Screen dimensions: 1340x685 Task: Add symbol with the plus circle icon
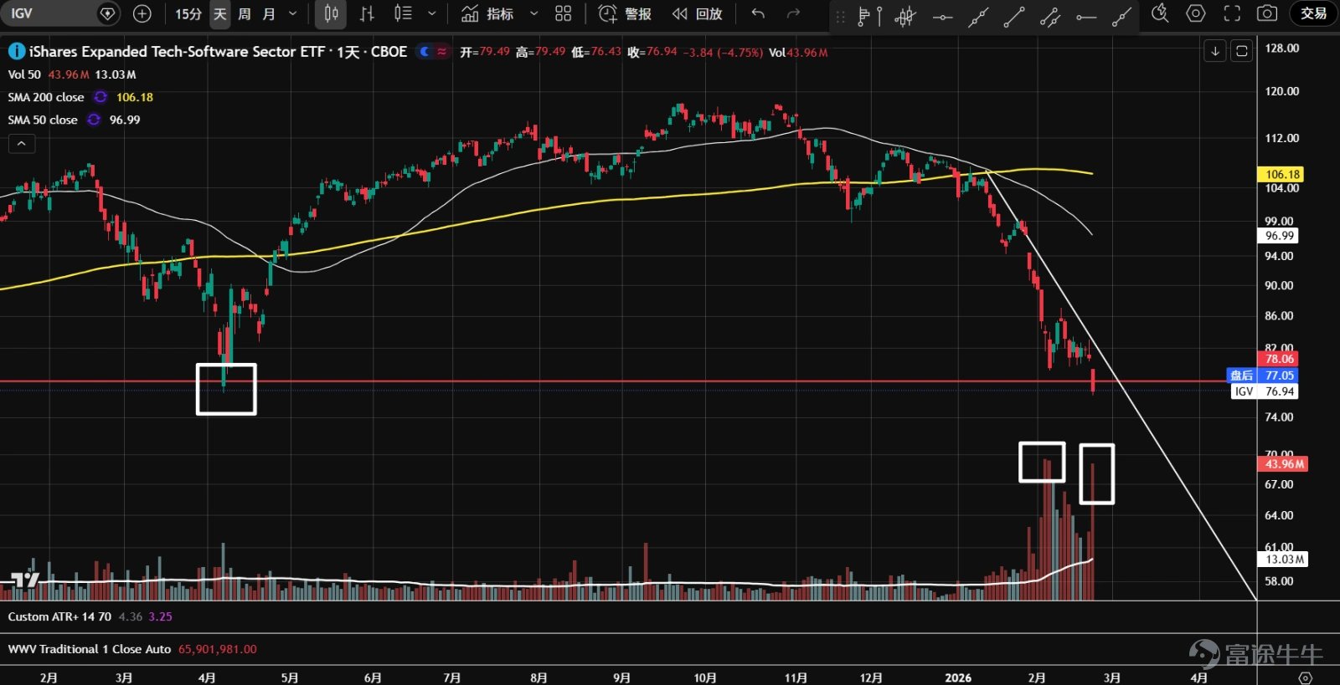(142, 13)
